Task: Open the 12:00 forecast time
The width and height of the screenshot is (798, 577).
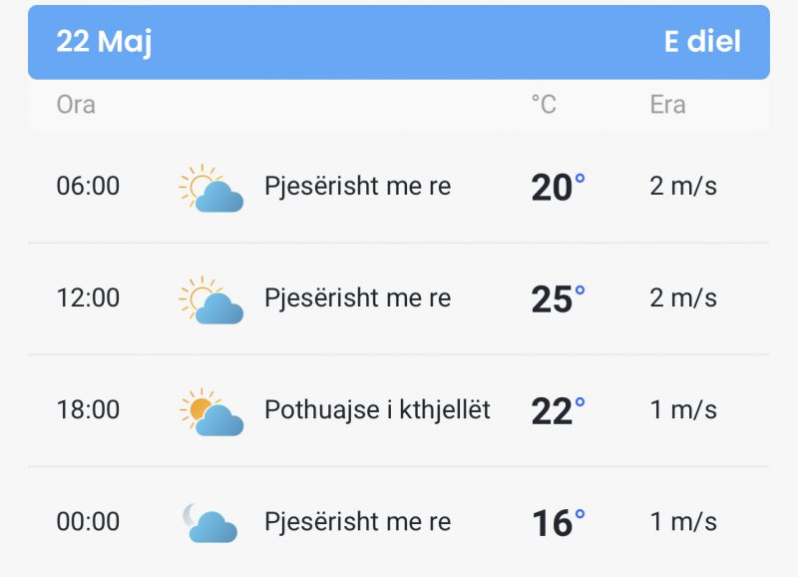Action: 88,297
